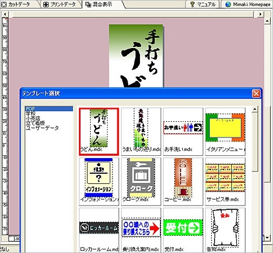Image resolution: width=273 pixels, height=253 pixels.
Task: Click the template list scrollbar thumb
Action: [255, 142]
